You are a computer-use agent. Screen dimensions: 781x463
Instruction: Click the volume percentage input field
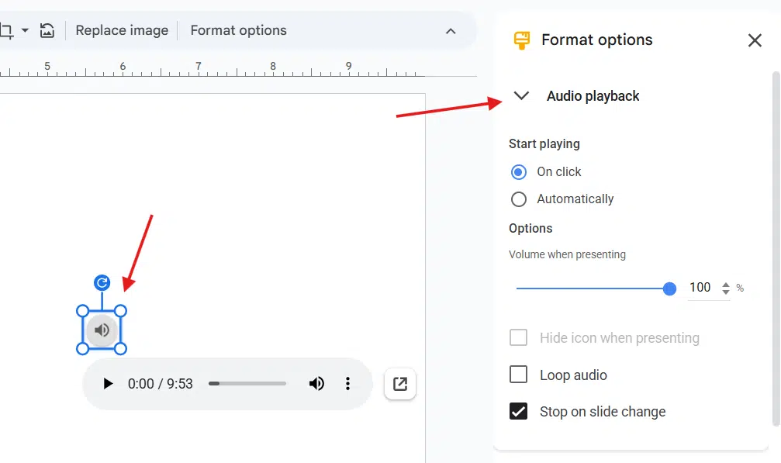coord(702,287)
